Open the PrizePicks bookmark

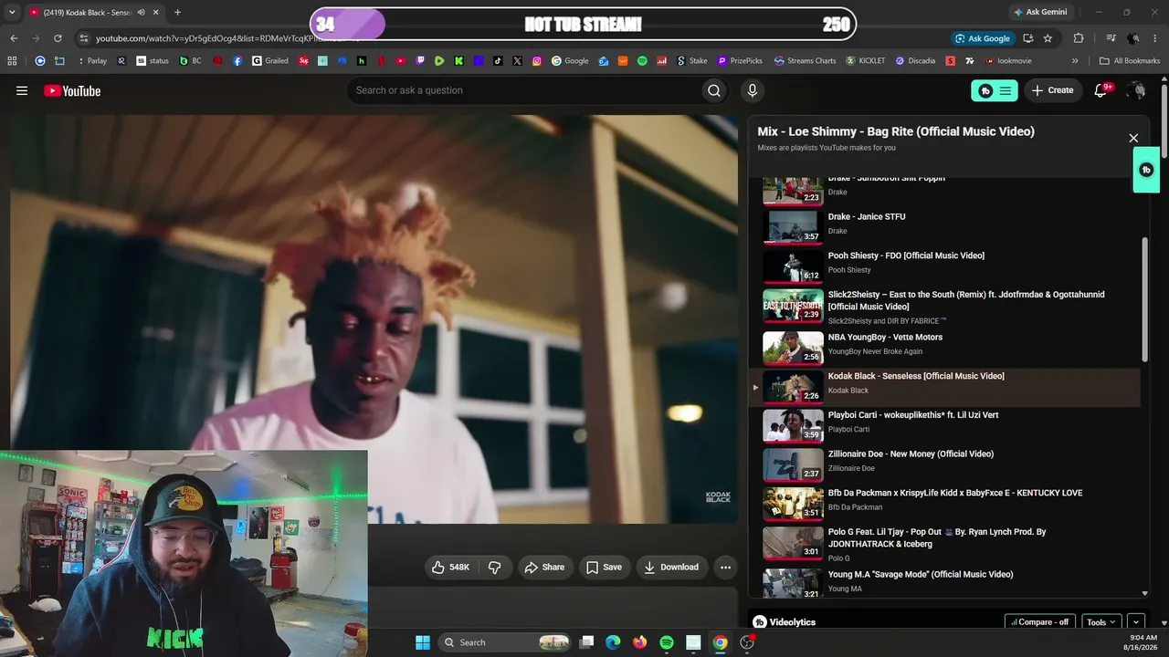740,61
